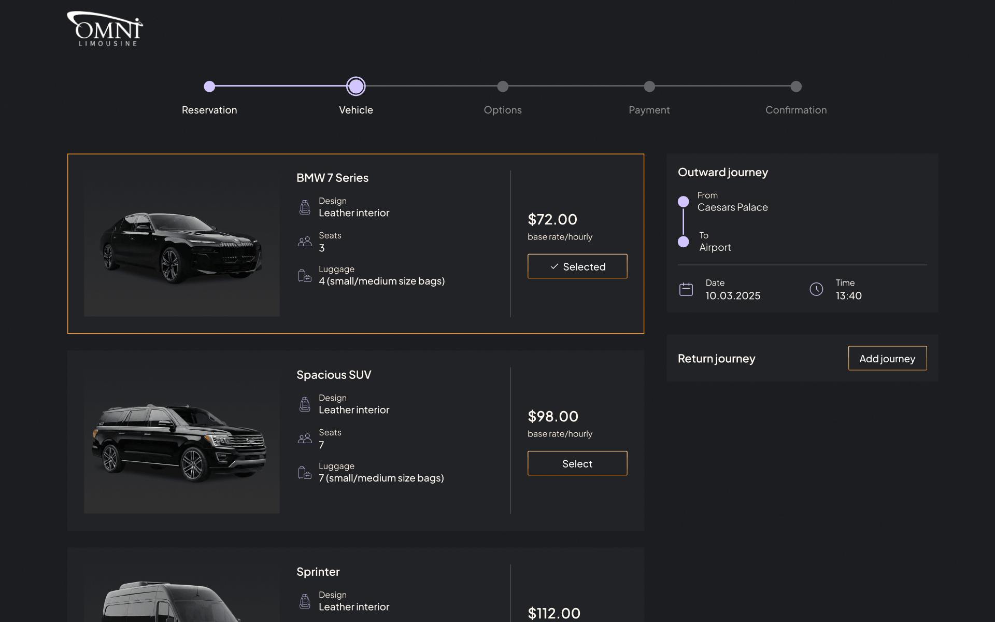Click the time 13:40
The width and height of the screenshot is (995, 622).
[849, 295]
